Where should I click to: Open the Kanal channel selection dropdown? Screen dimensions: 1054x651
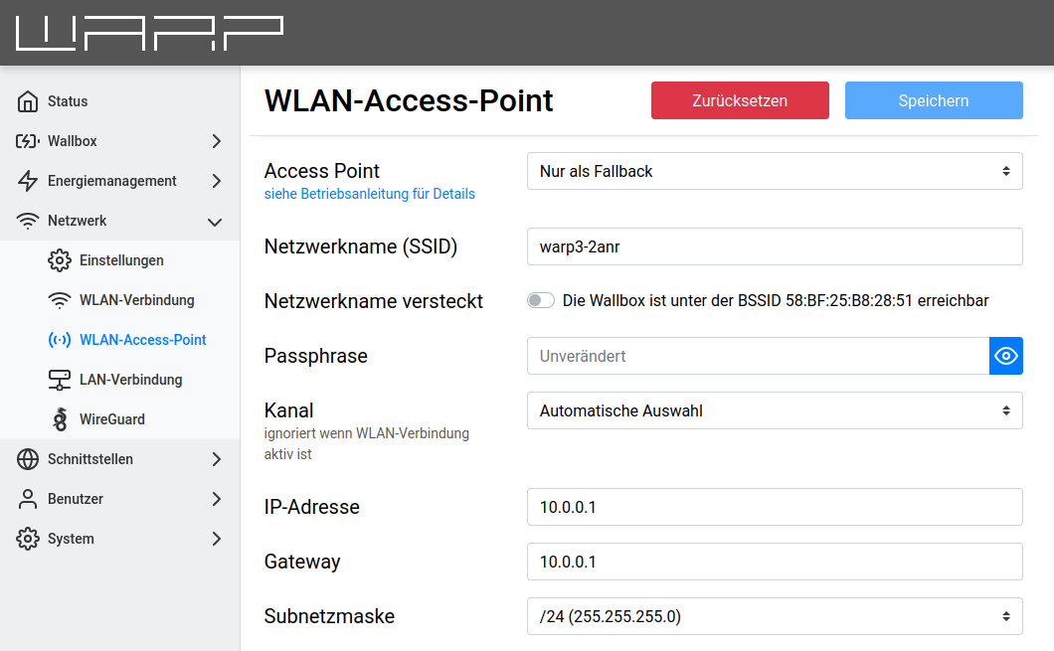click(775, 410)
